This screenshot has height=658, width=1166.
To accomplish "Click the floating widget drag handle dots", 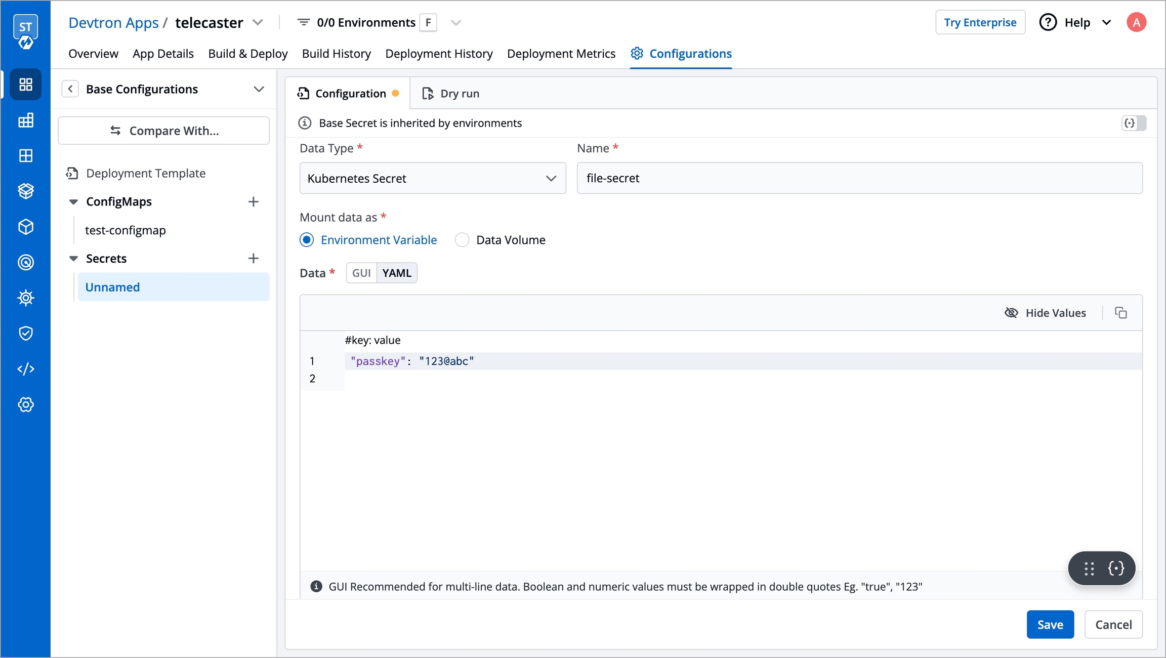I will coord(1089,568).
